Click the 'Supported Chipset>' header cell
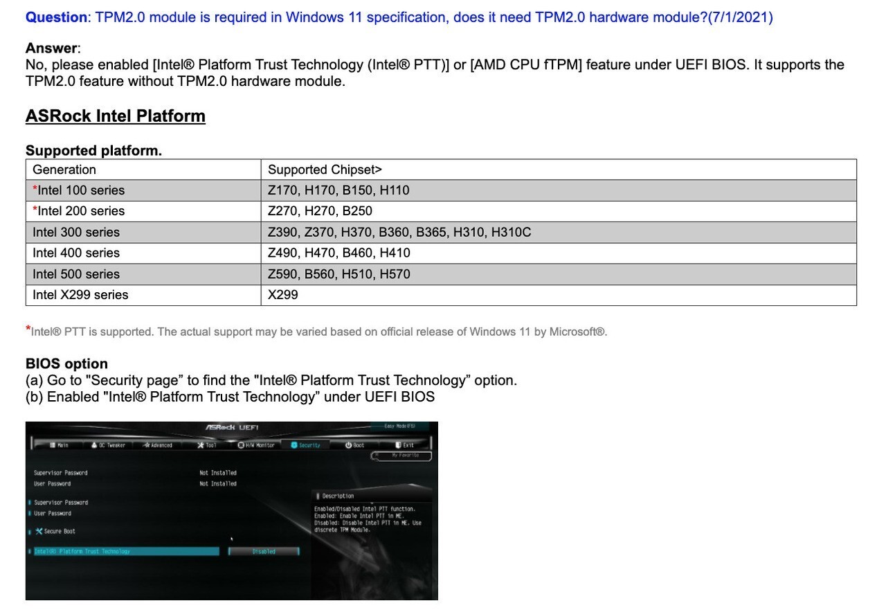This screenshot has width=886, height=612. (x=559, y=170)
